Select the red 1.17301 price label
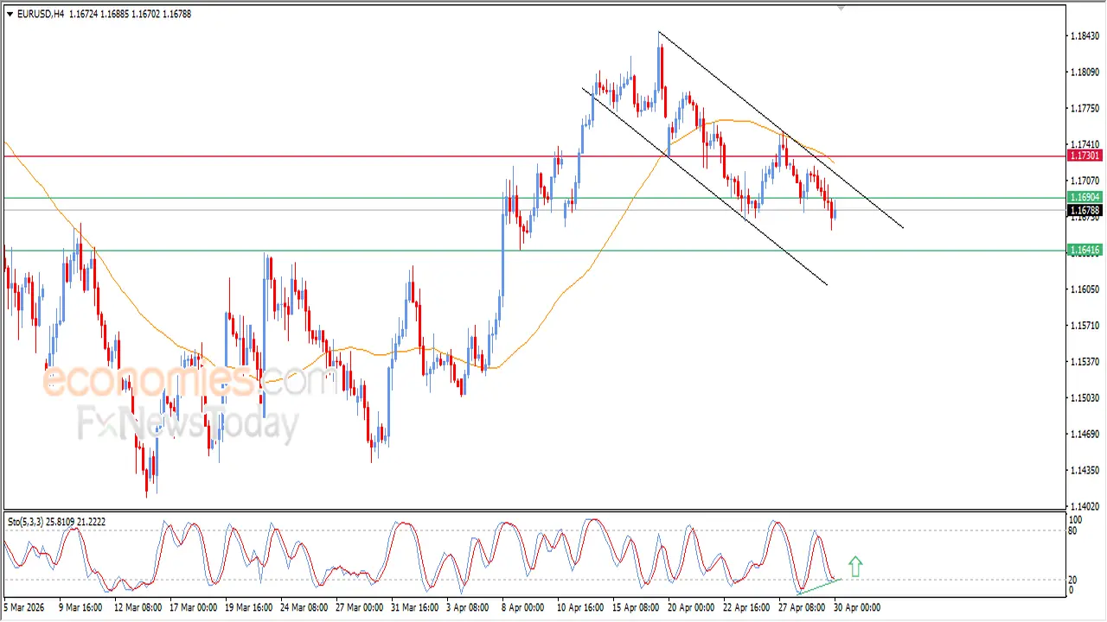 click(x=1085, y=155)
